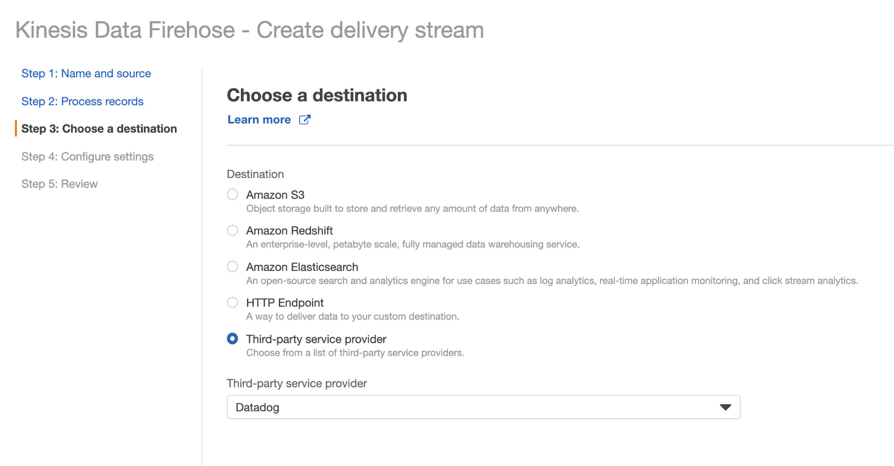Click the HTTP Endpoint description text
Viewport: 894px width, 466px height.
(352, 316)
